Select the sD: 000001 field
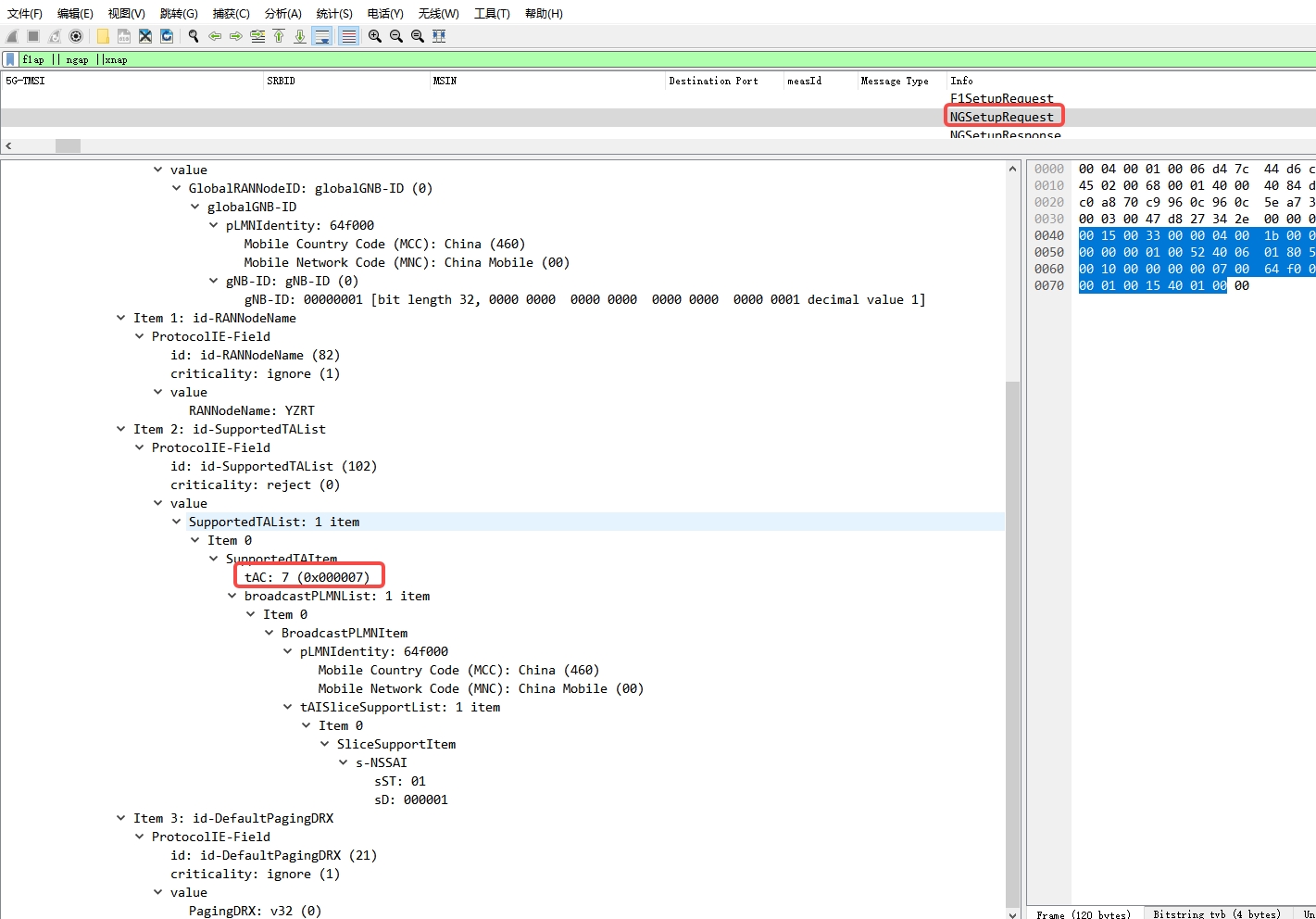This screenshot has height=919, width=1316. [x=411, y=799]
